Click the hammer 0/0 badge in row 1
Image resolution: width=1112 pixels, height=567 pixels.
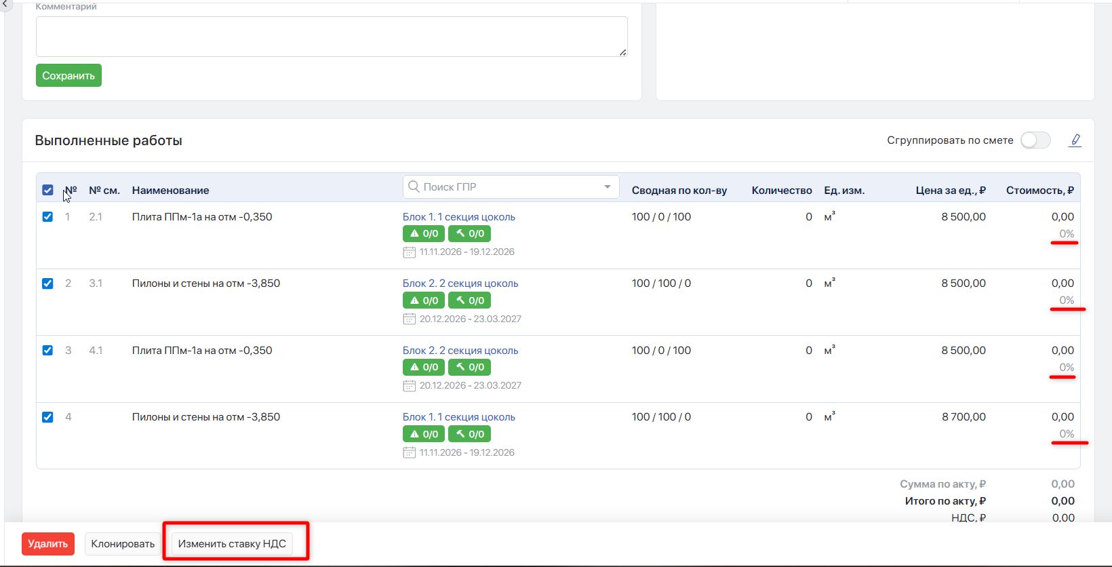point(469,233)
